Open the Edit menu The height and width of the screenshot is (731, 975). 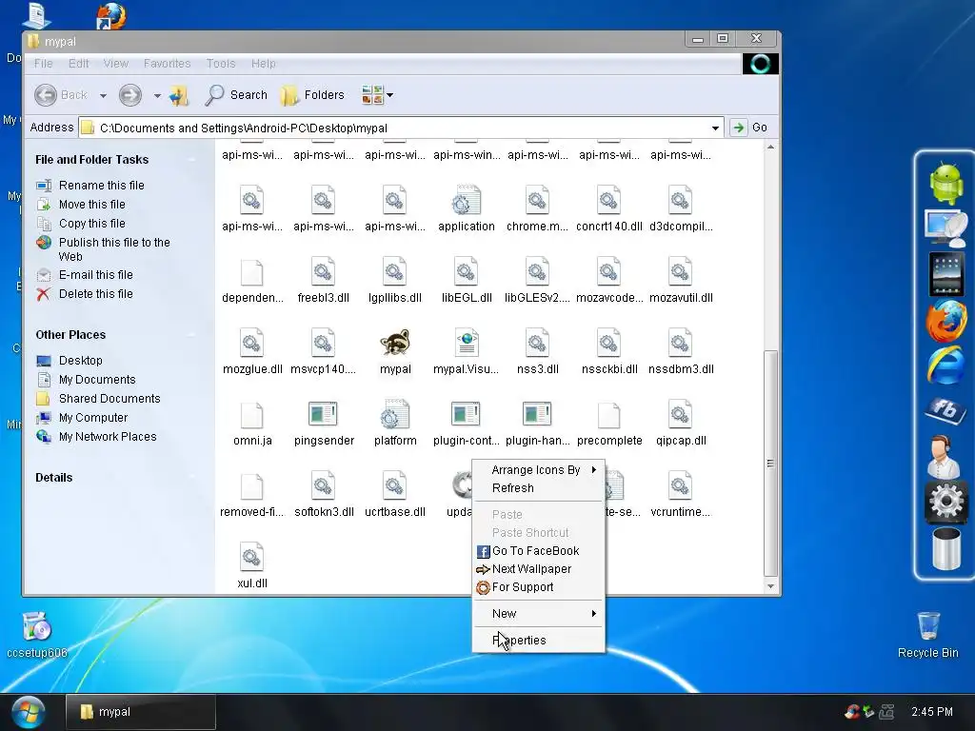click(78, 64)
